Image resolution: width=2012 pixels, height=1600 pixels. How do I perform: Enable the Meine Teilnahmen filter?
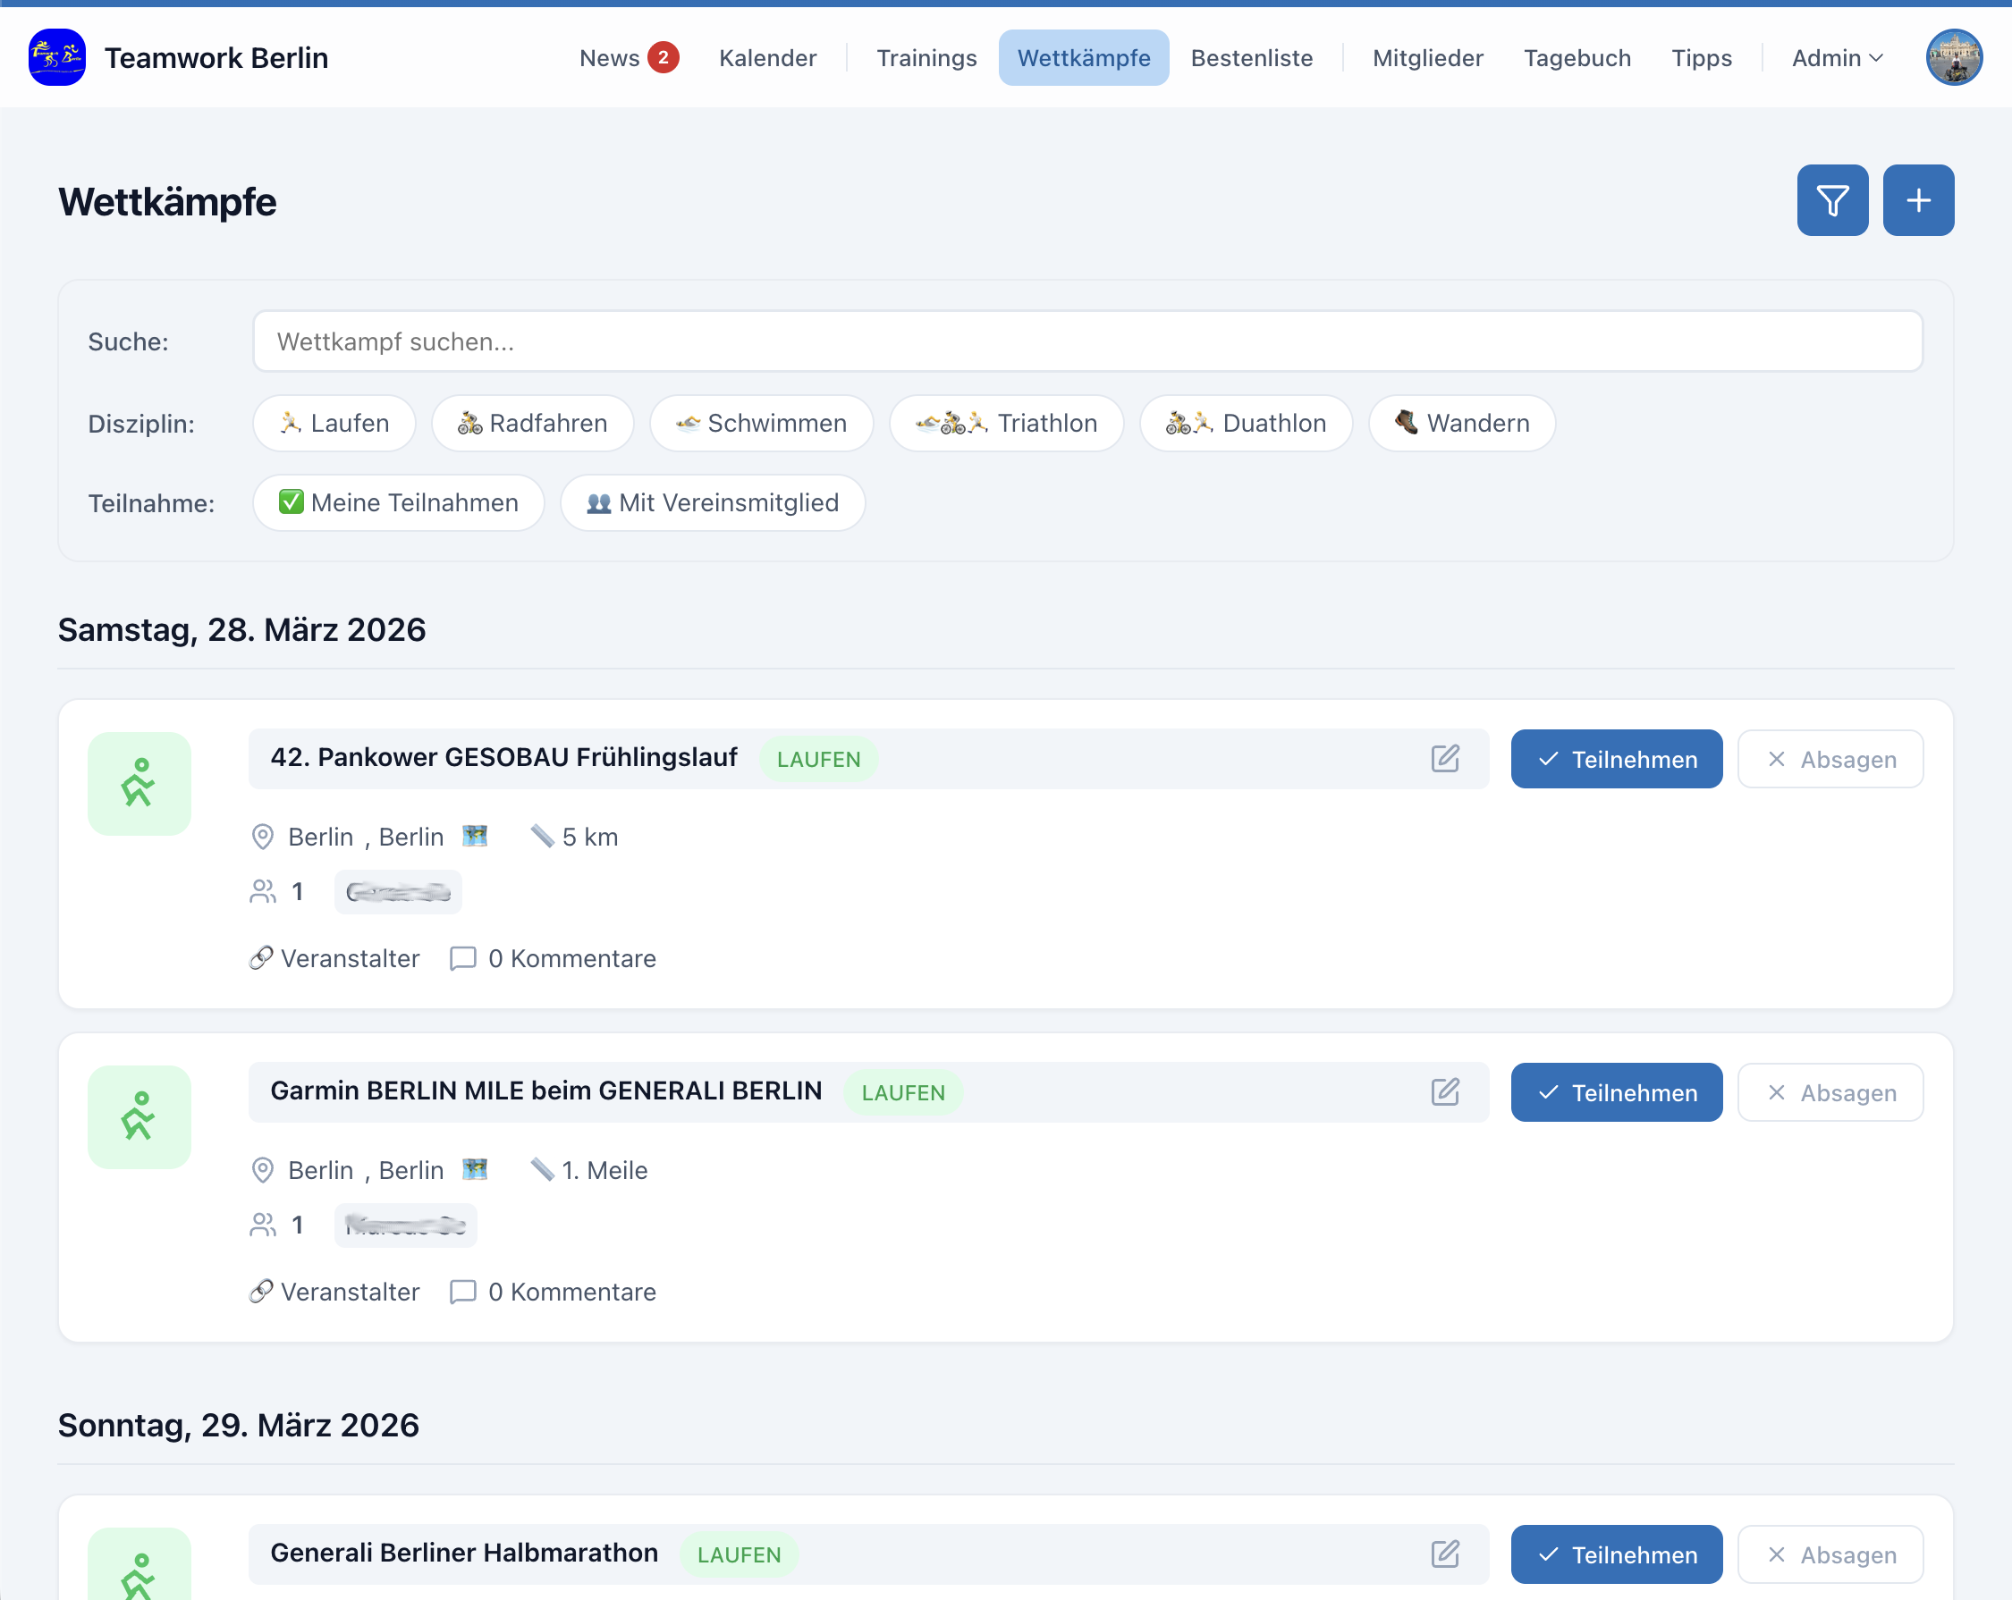click(399, 503)
